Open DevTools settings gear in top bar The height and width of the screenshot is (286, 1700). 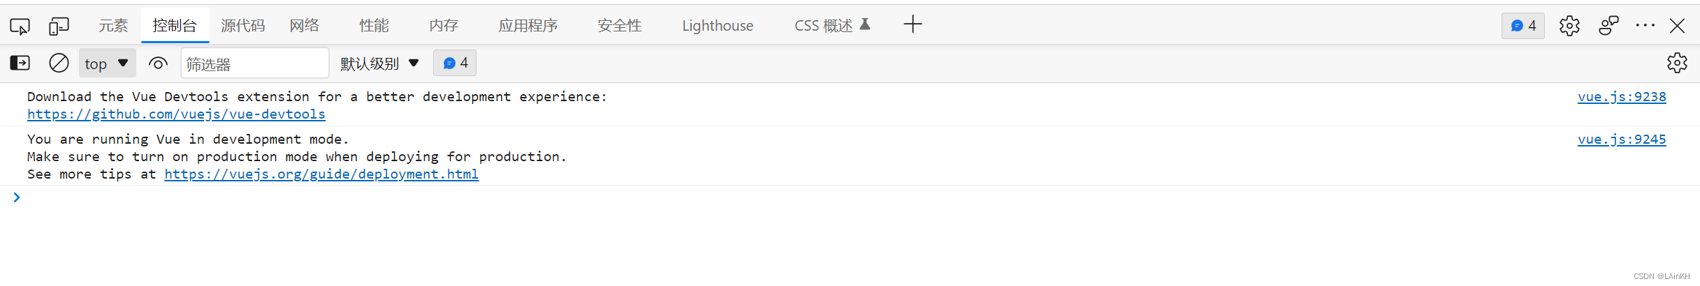point(1569,26)
